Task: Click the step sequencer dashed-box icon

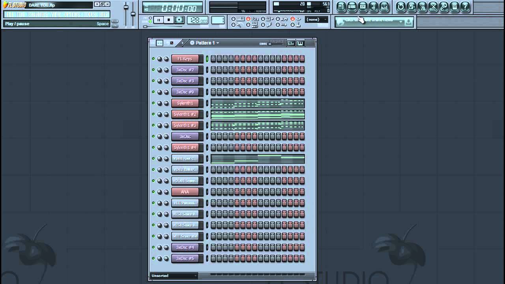Action: (159, 43)
